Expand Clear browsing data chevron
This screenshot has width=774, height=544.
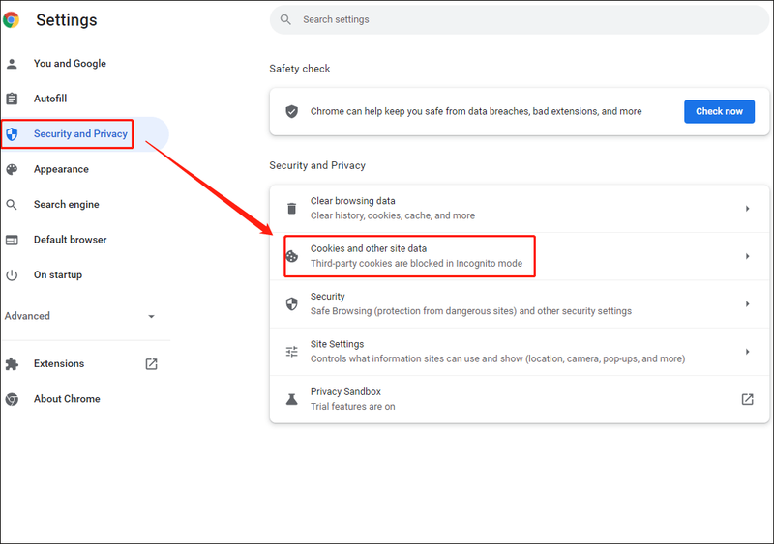pyautogui.click(x=747, y=209)
